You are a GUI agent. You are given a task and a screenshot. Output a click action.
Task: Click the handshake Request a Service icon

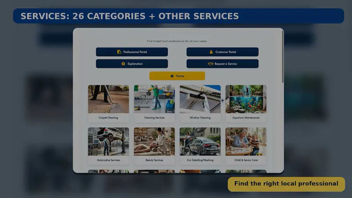[x=210, y=64]
